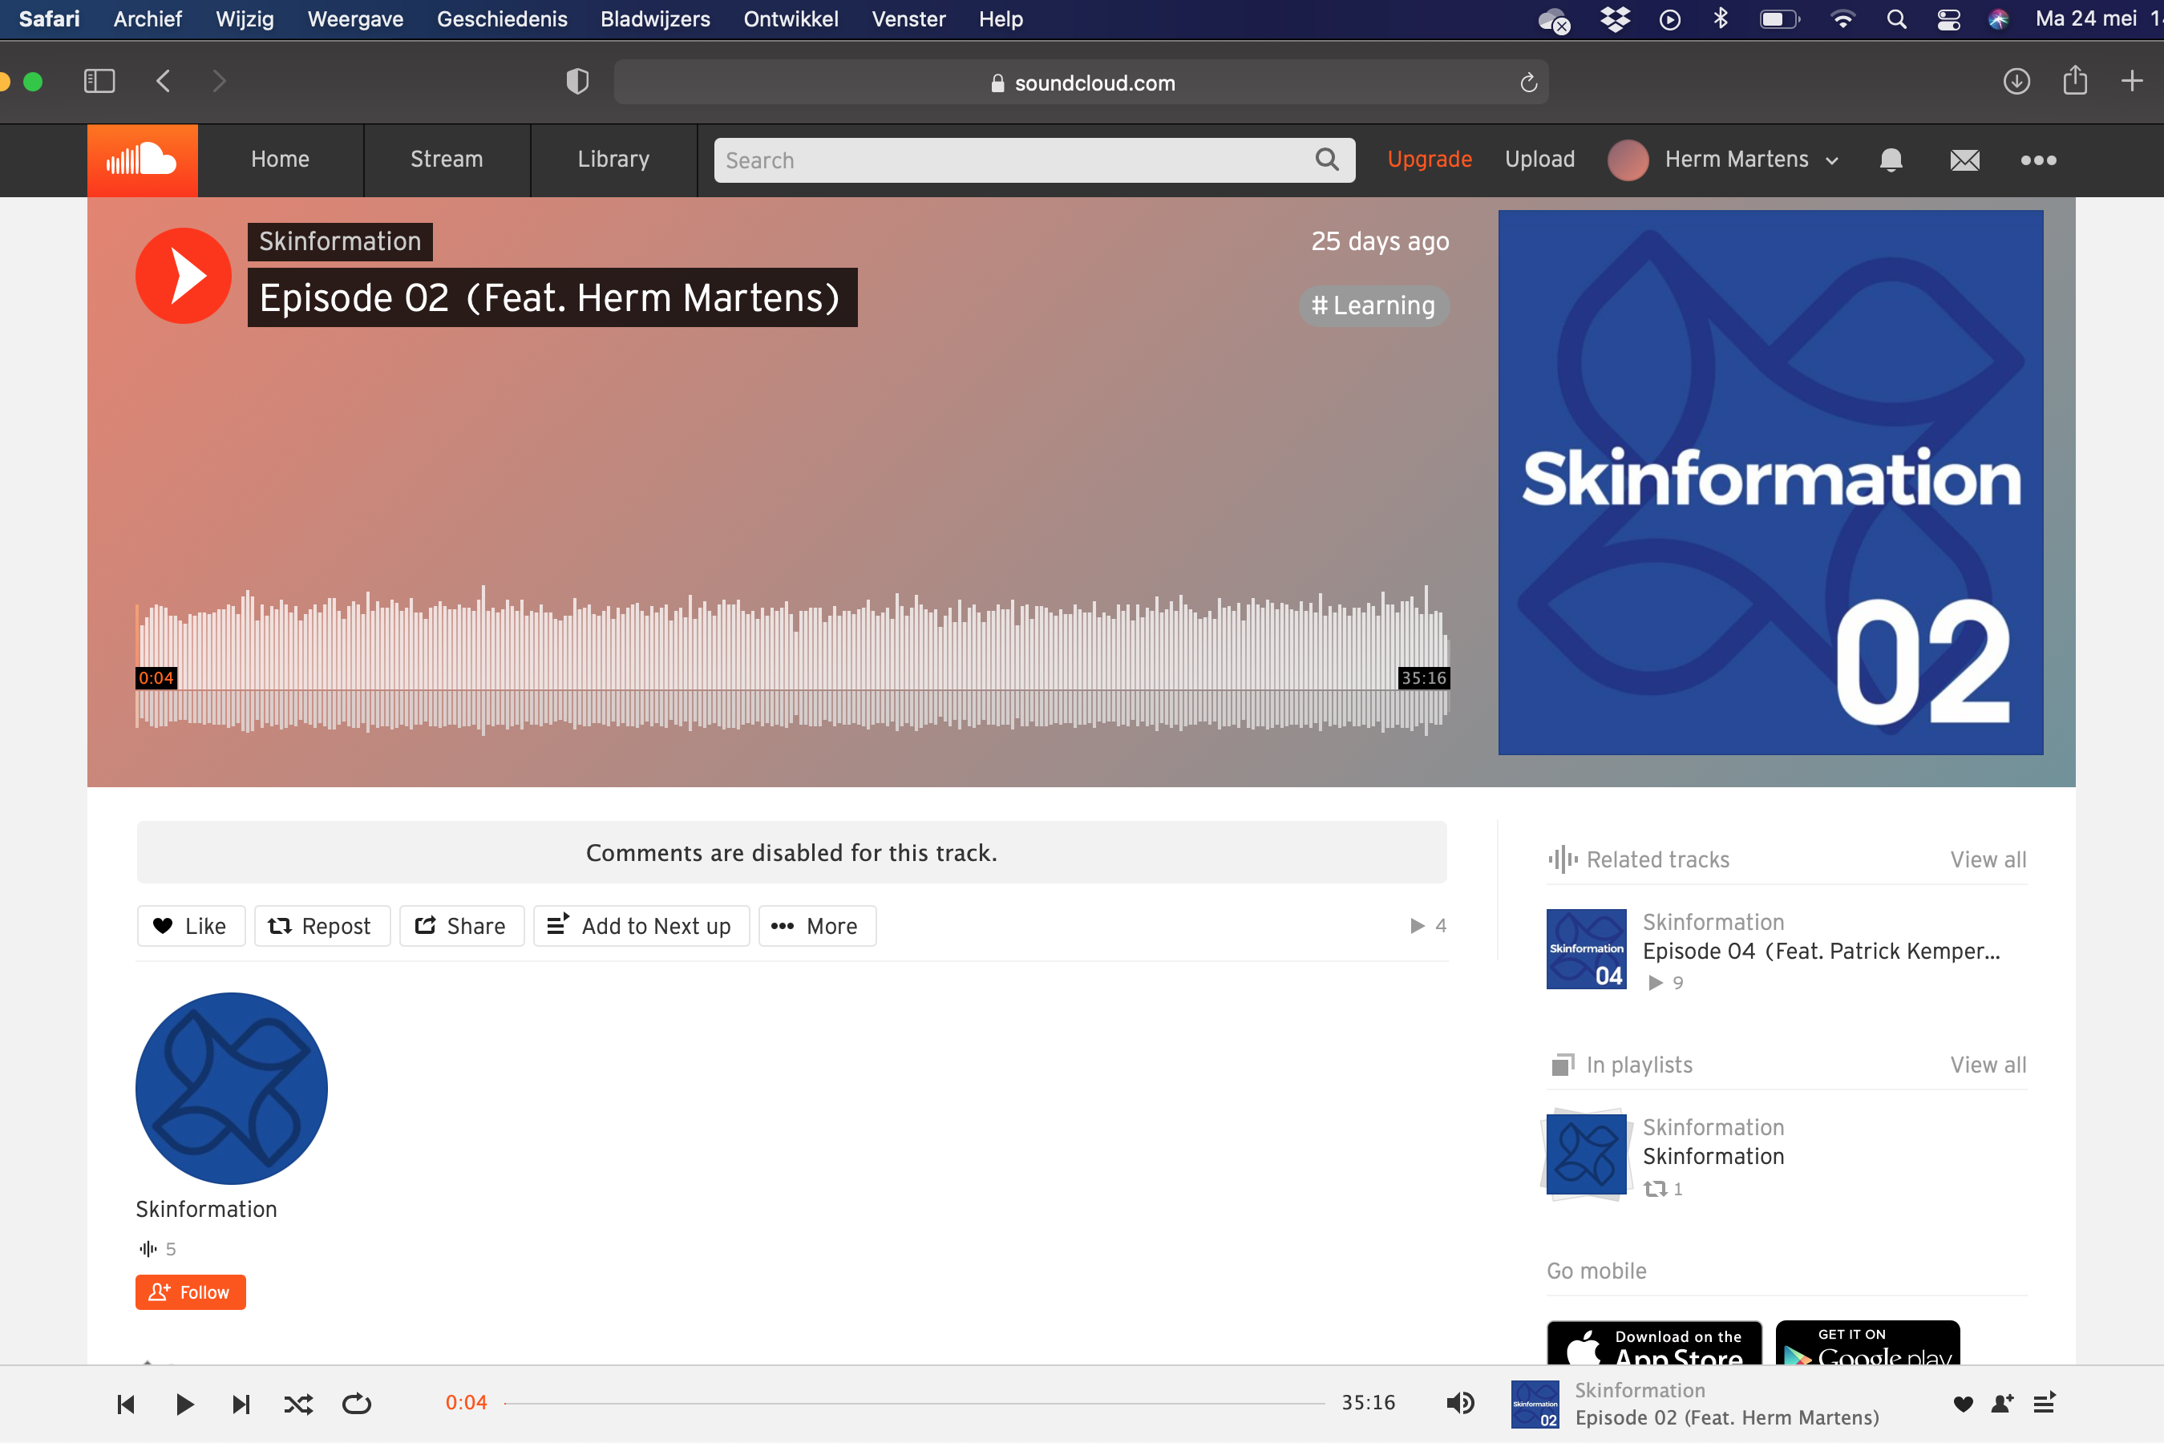
Task: Open the Geschiedenis menu in the menu bar
Action: point(502,19)
